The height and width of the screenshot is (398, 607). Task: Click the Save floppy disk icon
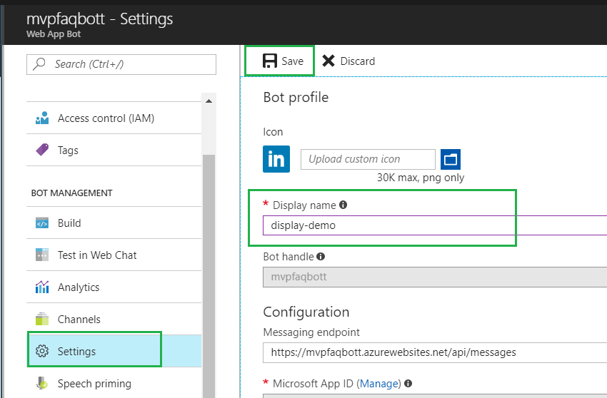click(x=270, y=61)
